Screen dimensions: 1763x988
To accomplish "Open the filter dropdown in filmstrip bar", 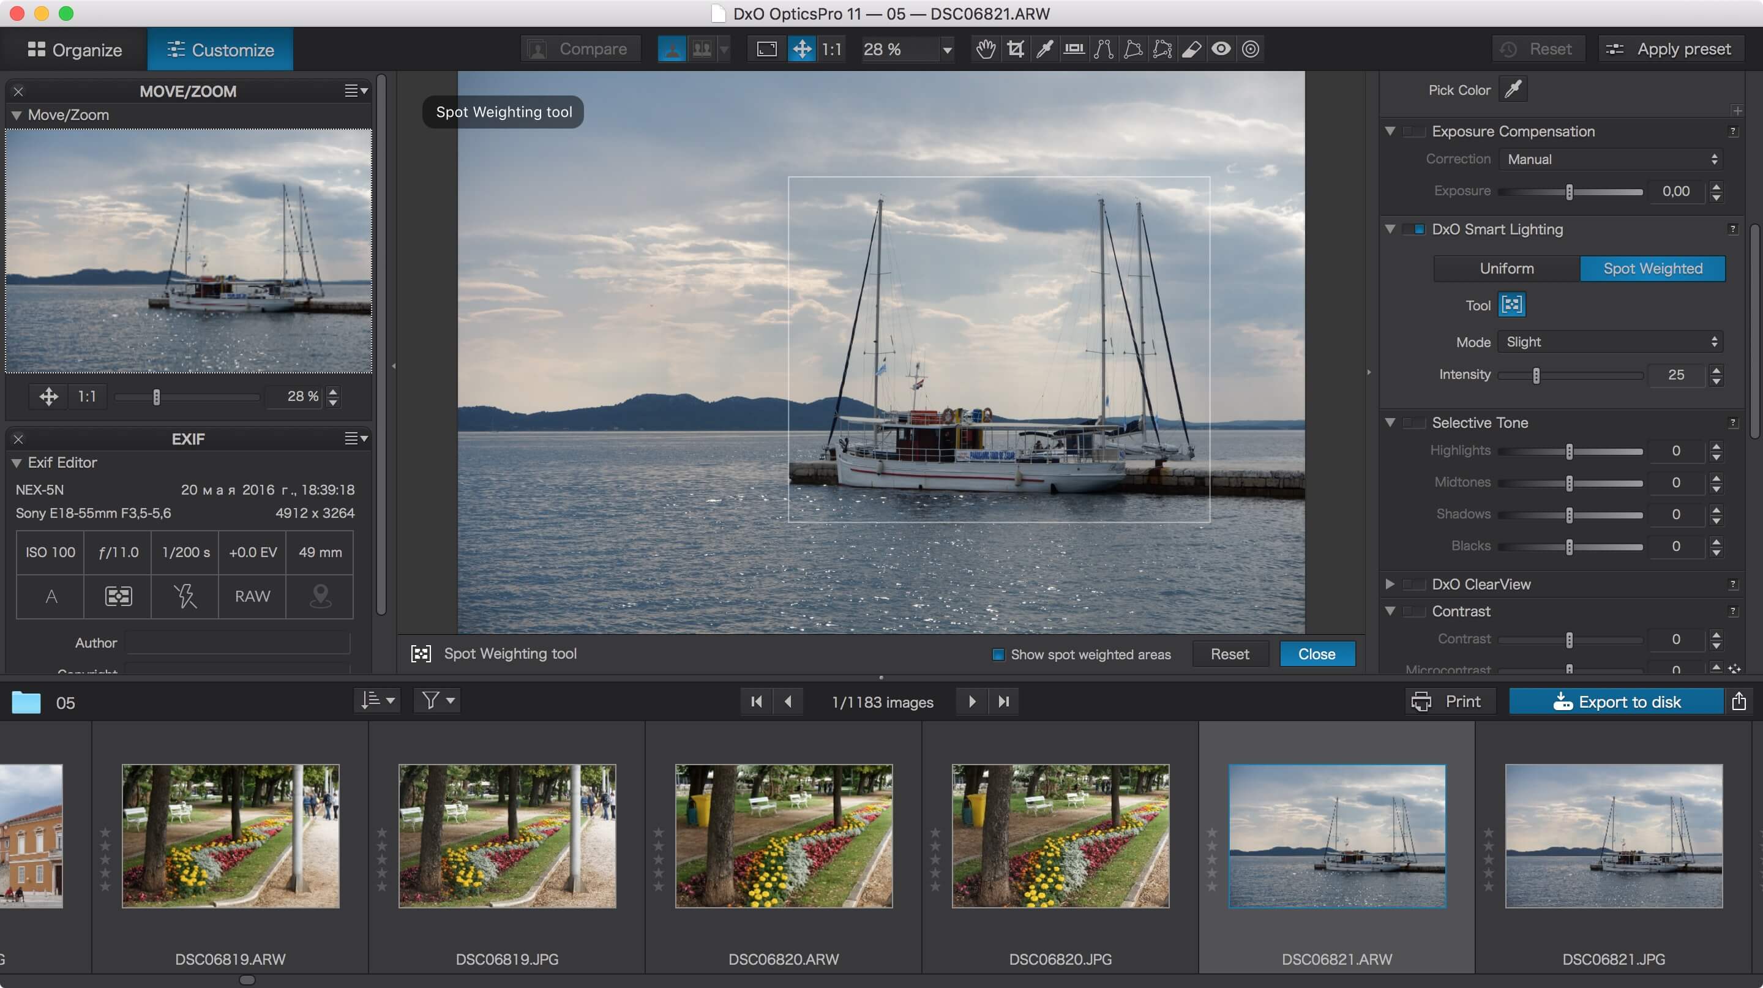I will pyautogui.click(x=437, y=701).
